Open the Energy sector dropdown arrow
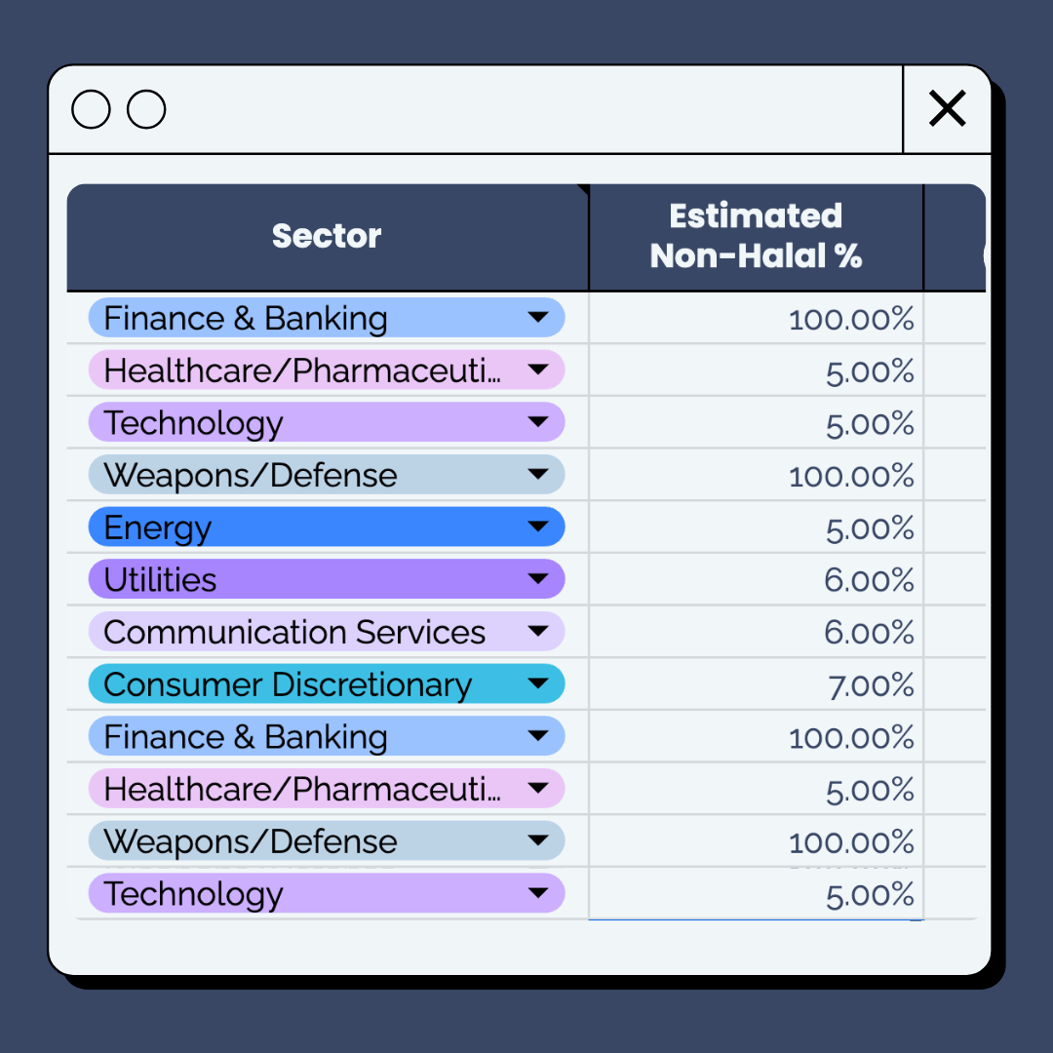The height and width of the screenshot is (1053, 1053). pos(538,527)
